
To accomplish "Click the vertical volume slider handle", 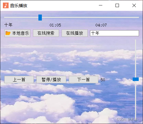I will [x=136, y=79].
